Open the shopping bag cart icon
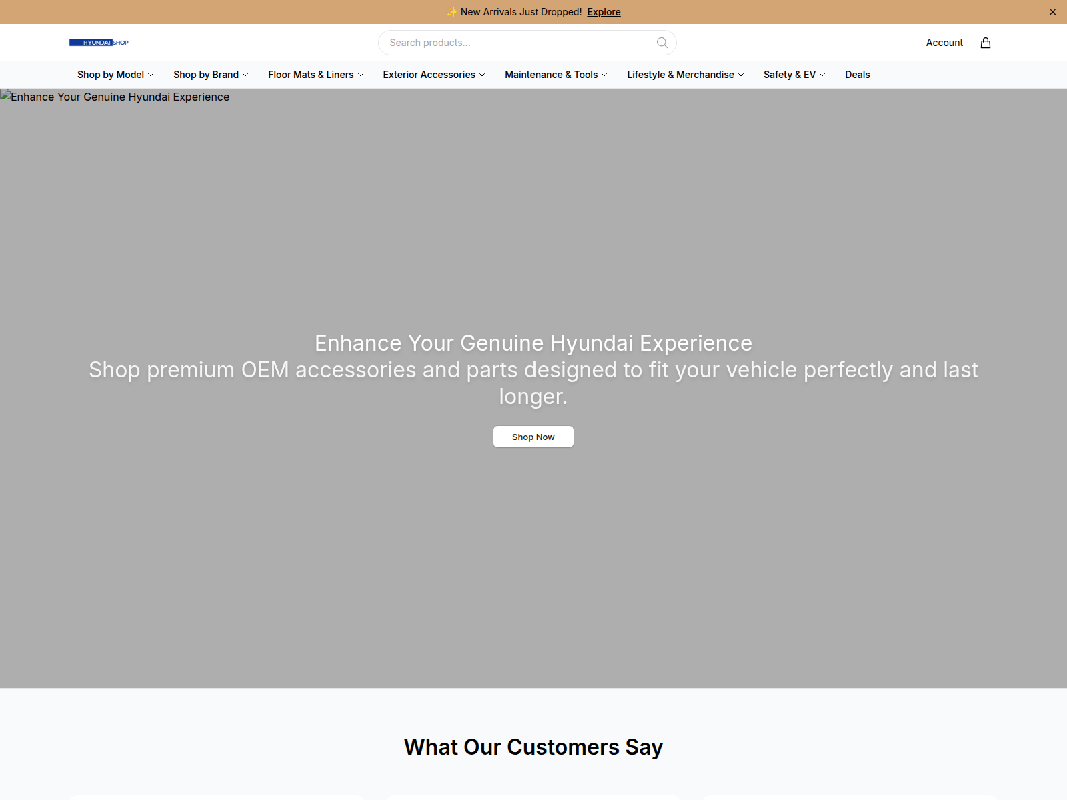Viewport: 1067px width, 800px height. pyautogui.click(x=986, y=43)
